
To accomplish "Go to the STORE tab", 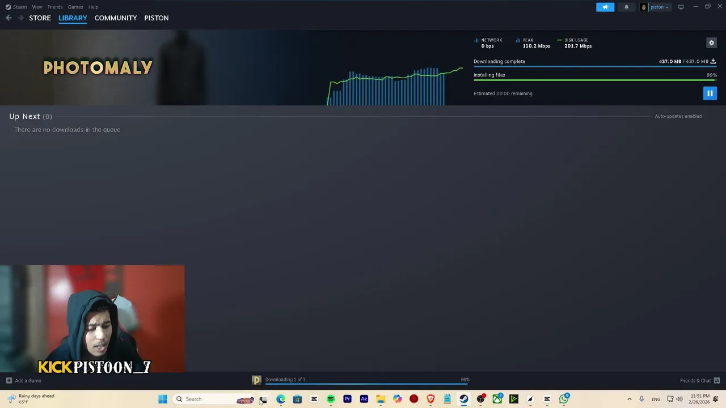I will click(40, 18).
